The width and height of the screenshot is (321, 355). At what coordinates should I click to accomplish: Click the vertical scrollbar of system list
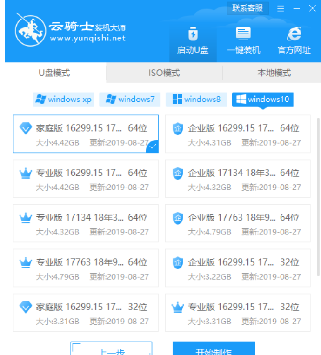[x=318, y=197]
